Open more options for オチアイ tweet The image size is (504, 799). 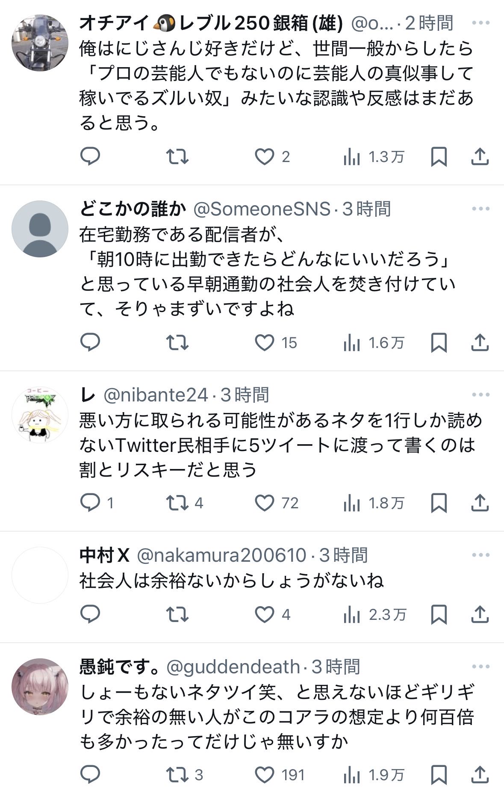click(x=480, y=23)
